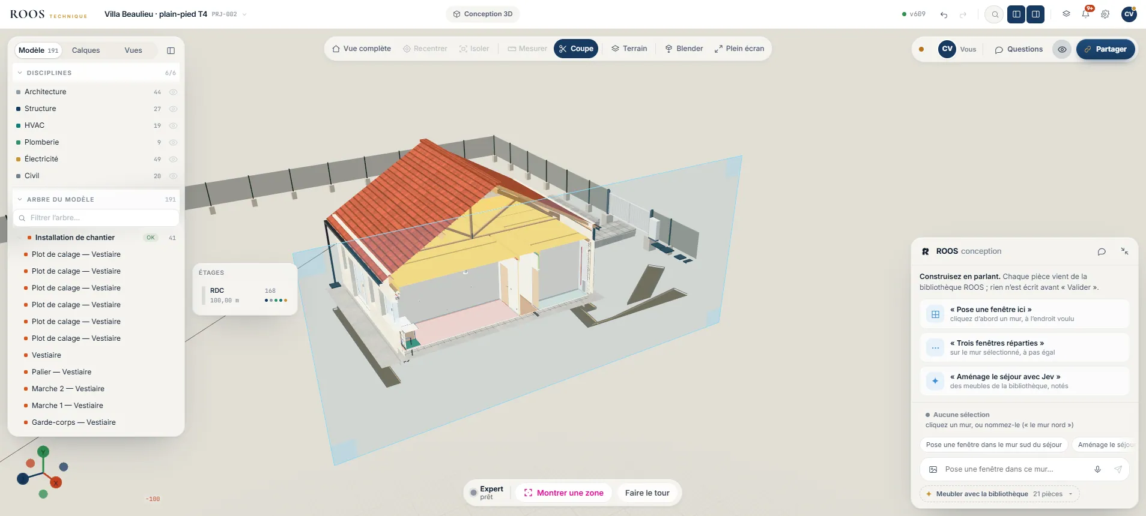Screen dimensions: 1146x516
Task: Open Vue complète view
Action: click(x=362, y=49)
